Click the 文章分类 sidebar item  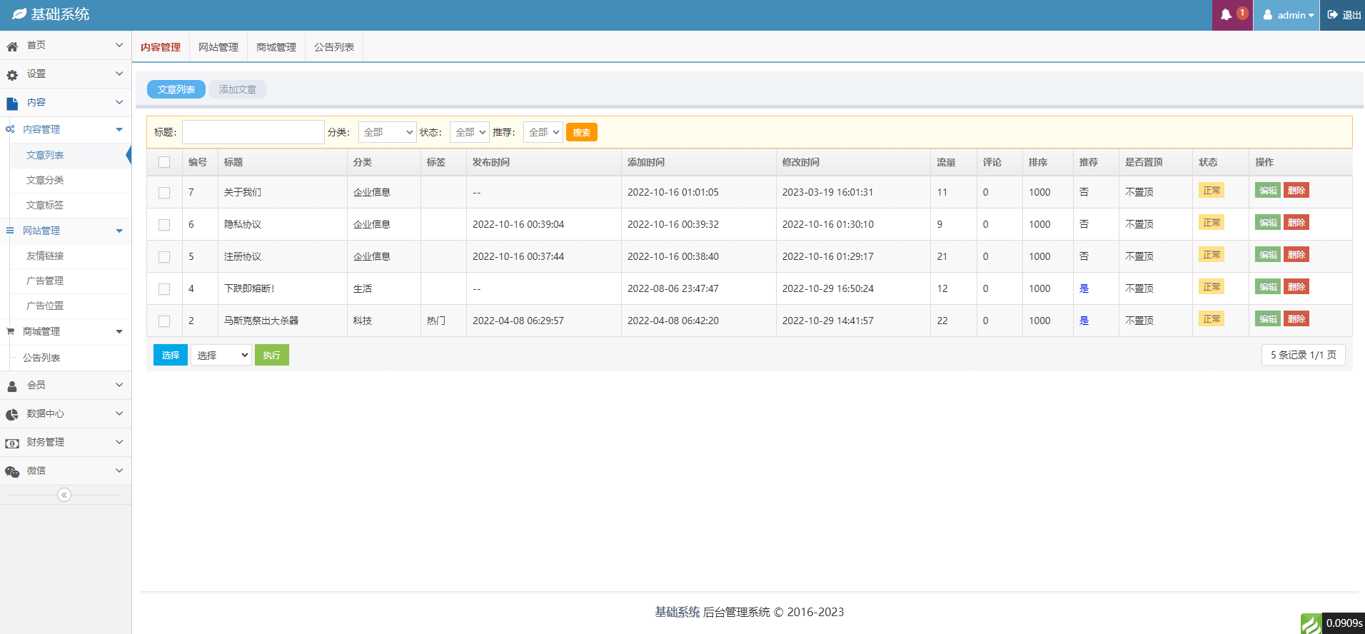(45, 180)
